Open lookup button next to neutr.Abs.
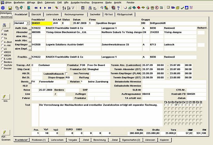 [30, 41]
